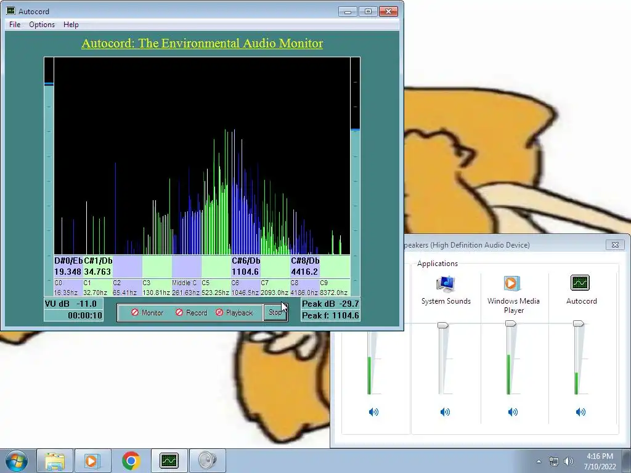Mute the Speakers device in the mixer
The image size is (631, 473).
pyautogui.click(x=373, y=412)
